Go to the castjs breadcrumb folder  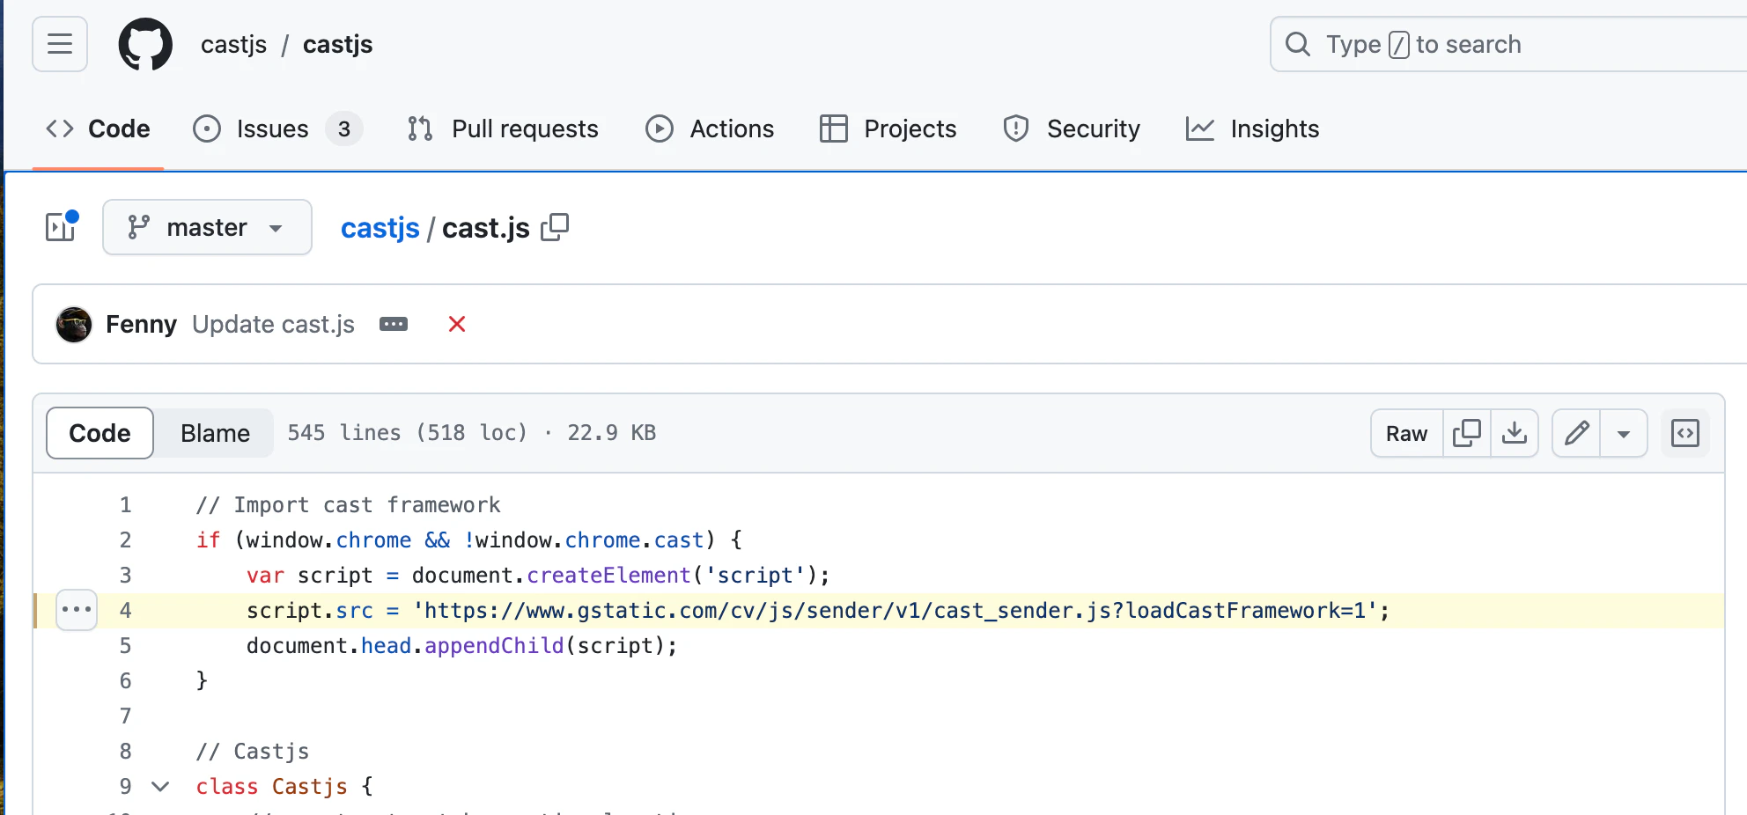pos(380,228)
